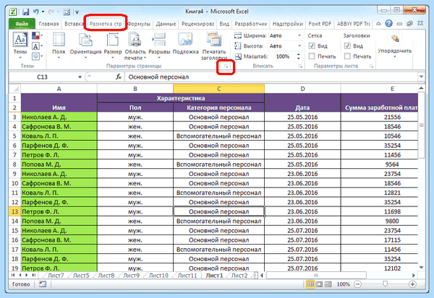
Task: Open the Параметры страницы dialog launcher
Action: pos(226,66)
